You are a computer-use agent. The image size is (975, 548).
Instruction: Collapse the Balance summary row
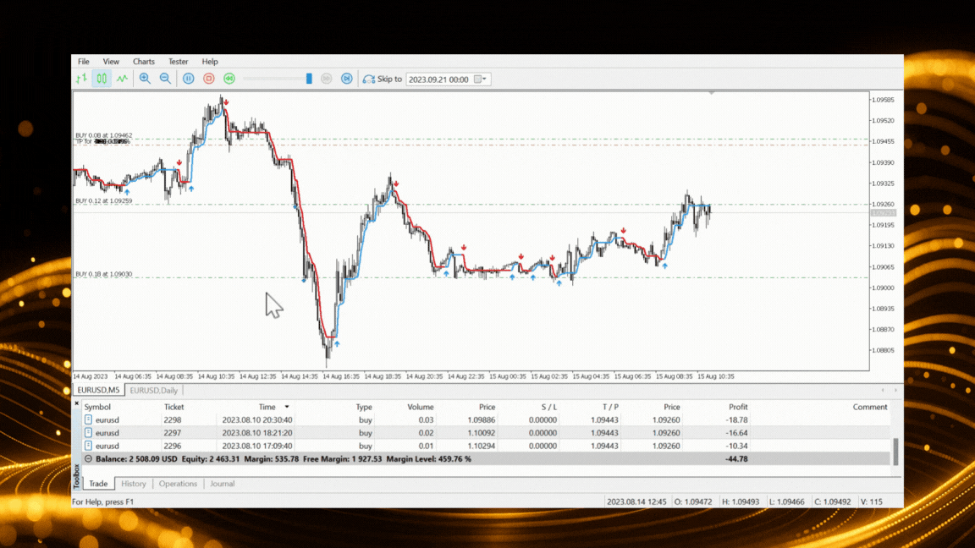pyautogui.click(x=88, y=459)
